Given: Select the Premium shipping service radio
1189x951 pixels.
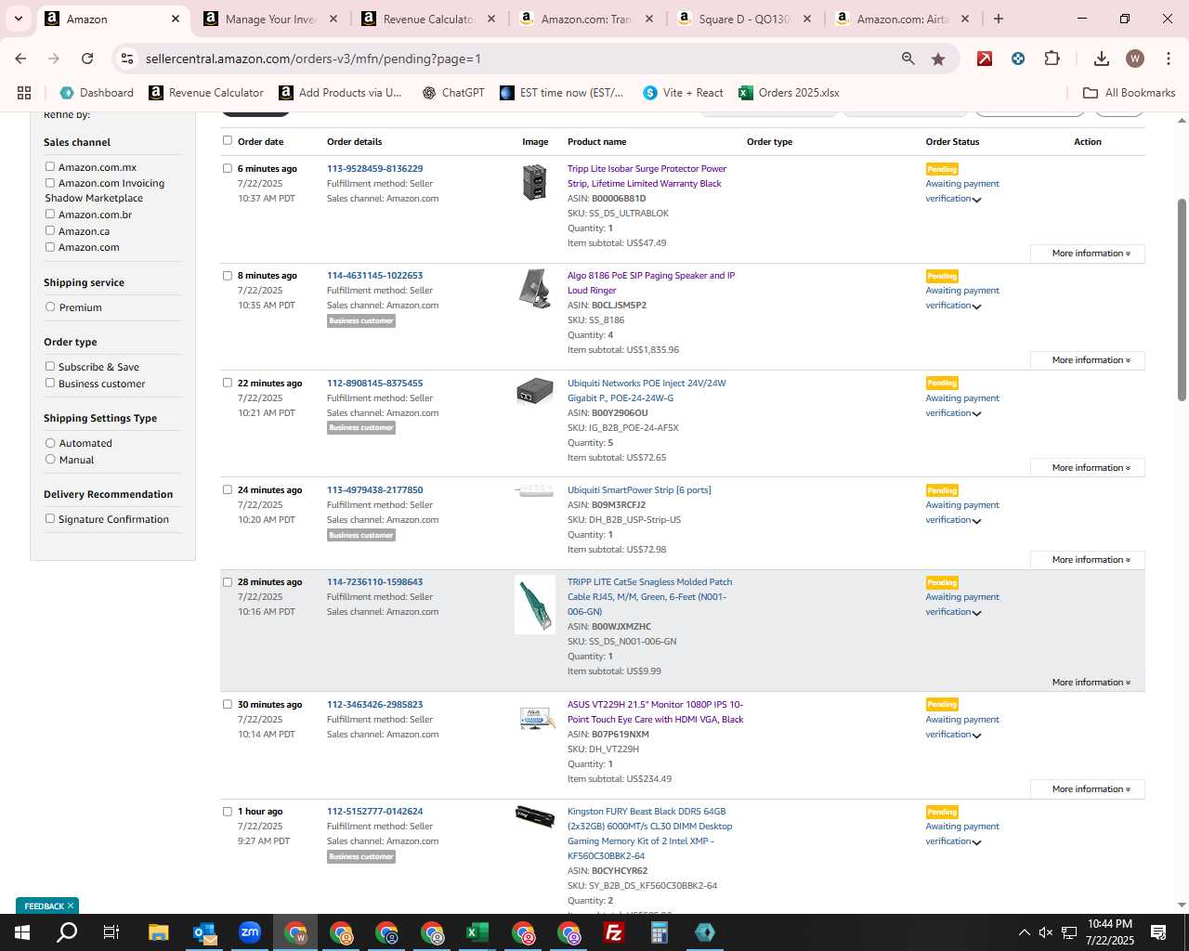Looking at the screenshot, I should click(x=50, y=307).
